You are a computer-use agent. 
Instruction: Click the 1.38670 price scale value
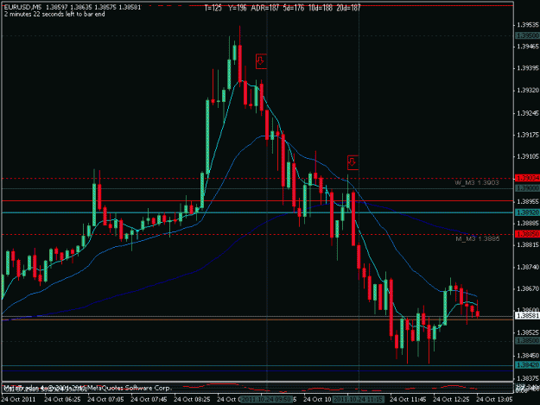click(x=528, y=288)
